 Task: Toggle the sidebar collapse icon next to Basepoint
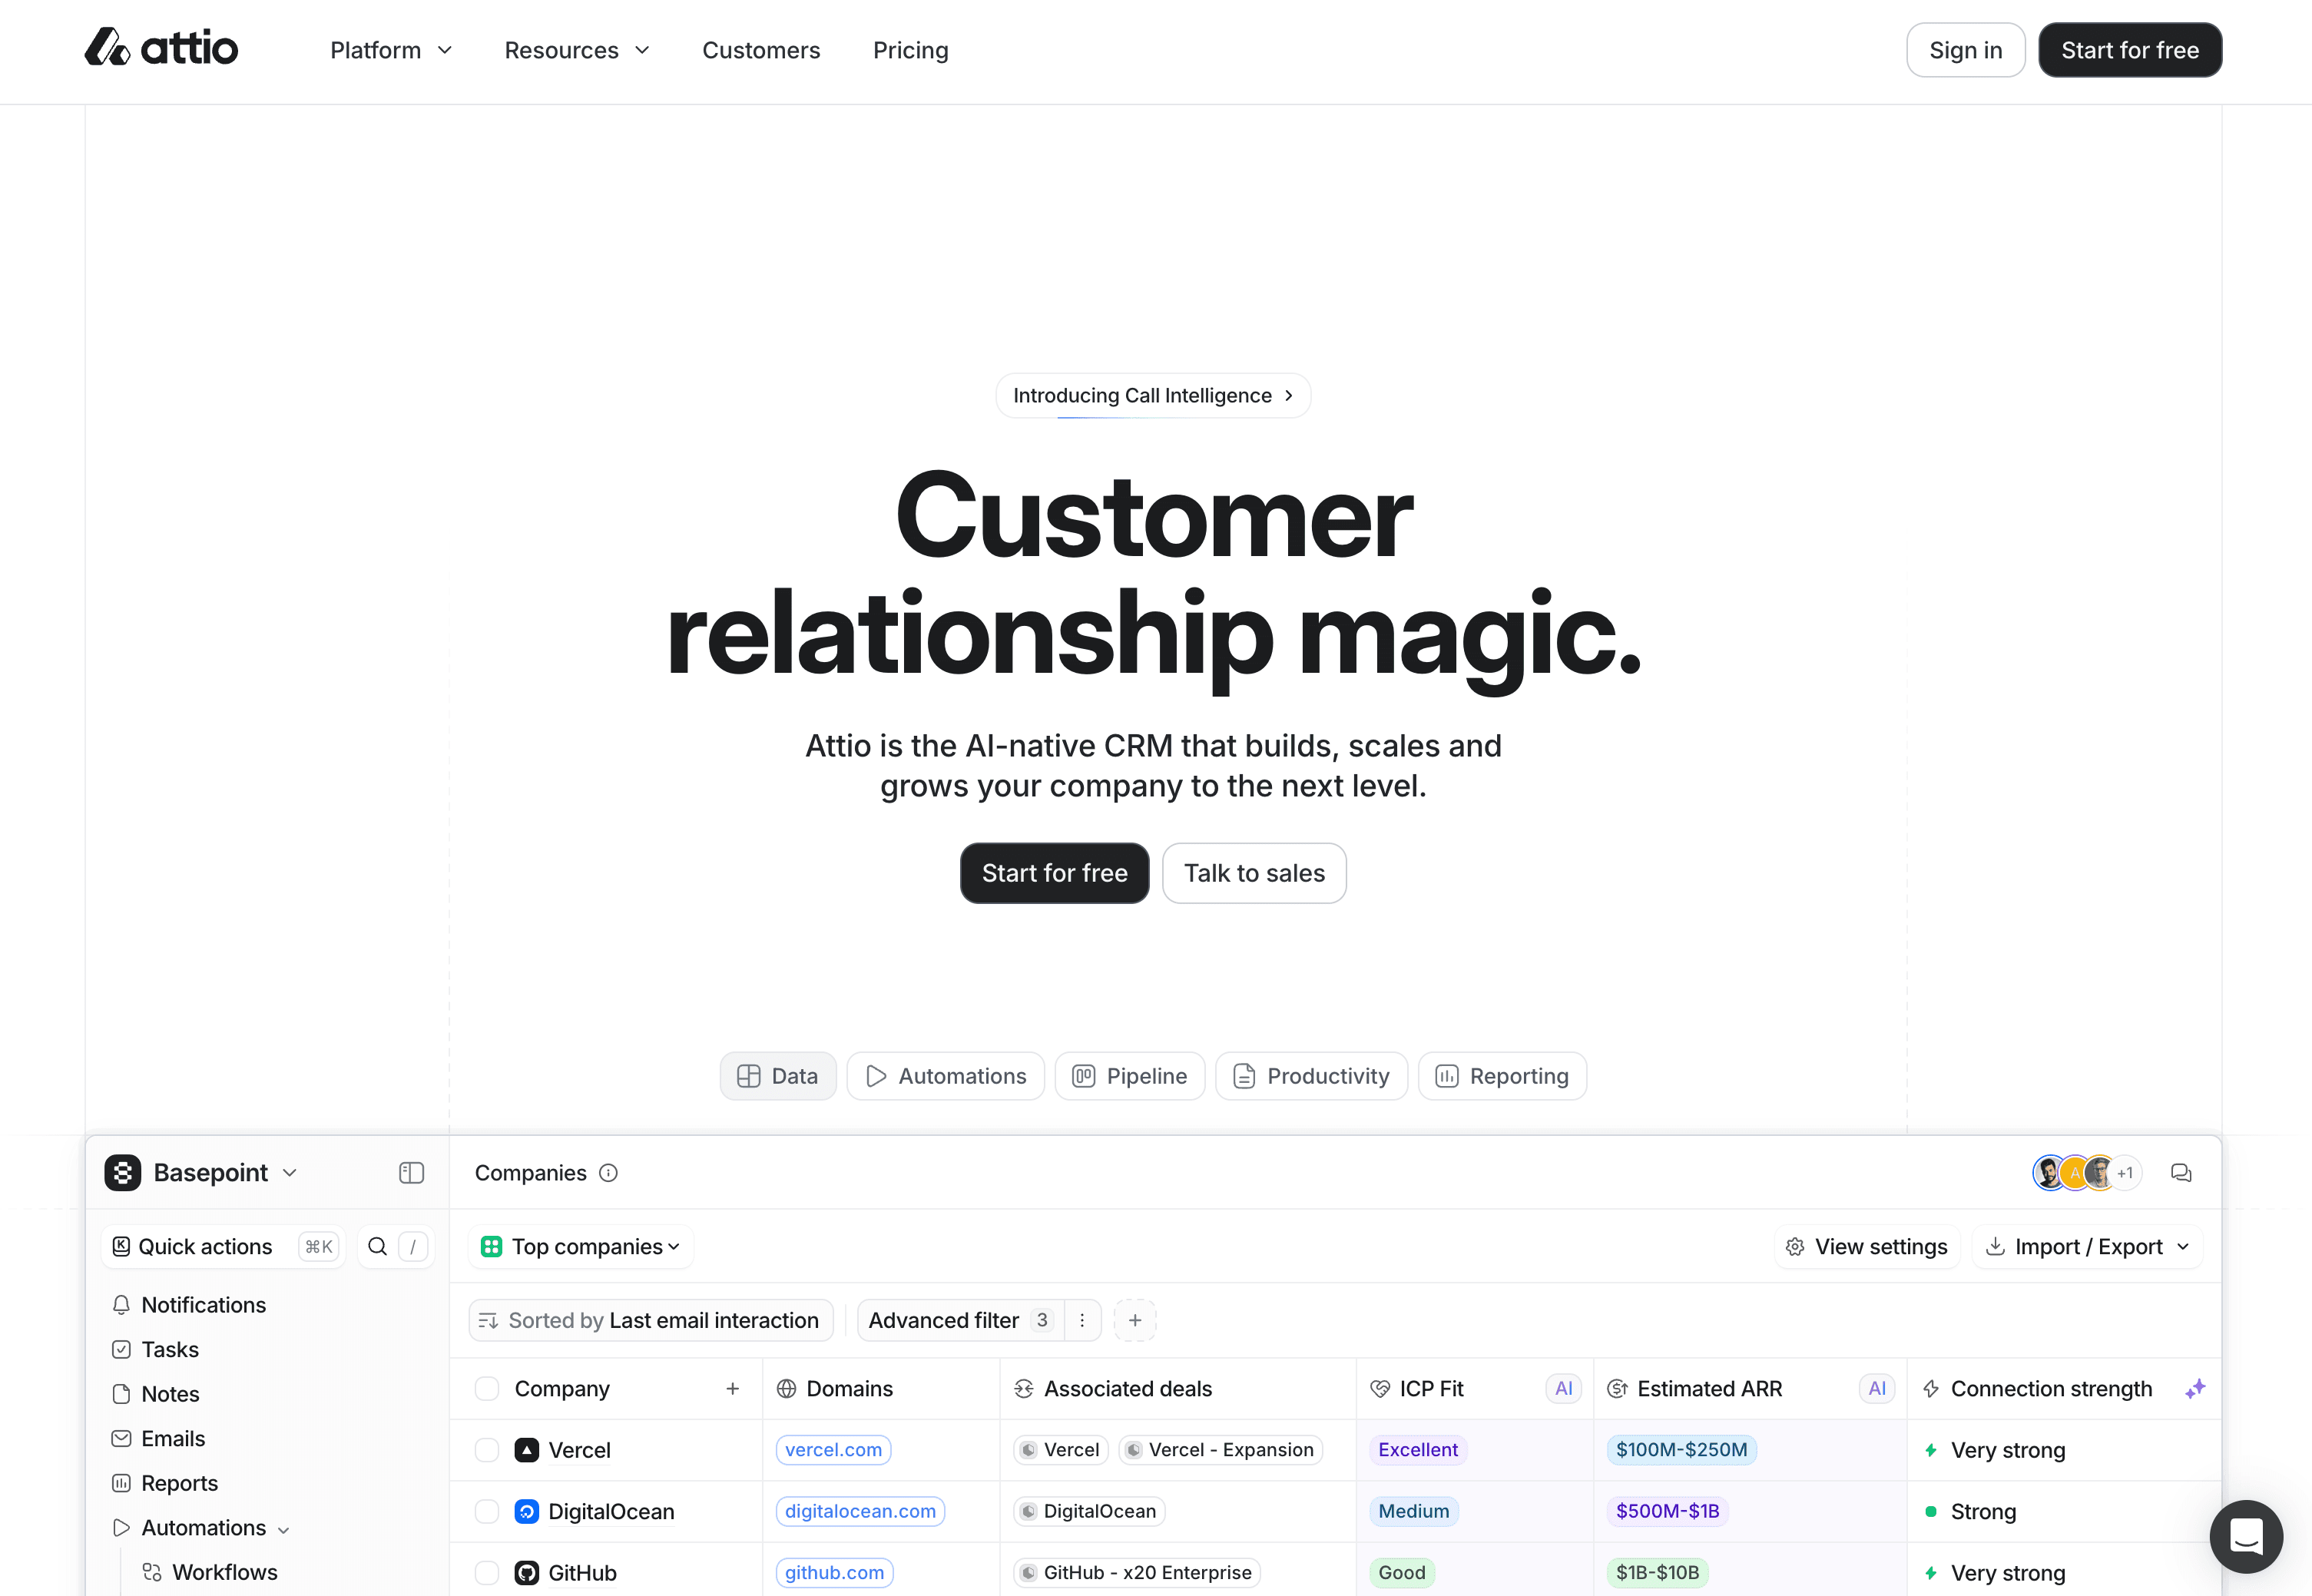click(x=411, y=1172)
